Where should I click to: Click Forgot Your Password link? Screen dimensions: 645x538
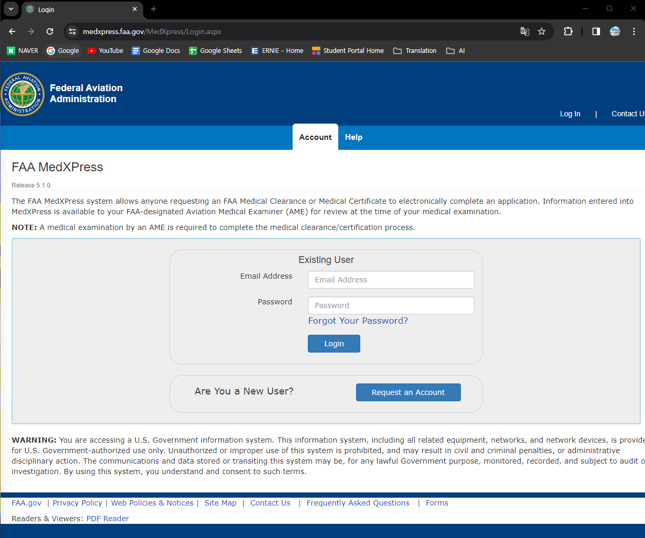pyautogui.click(x=358, y=321)
